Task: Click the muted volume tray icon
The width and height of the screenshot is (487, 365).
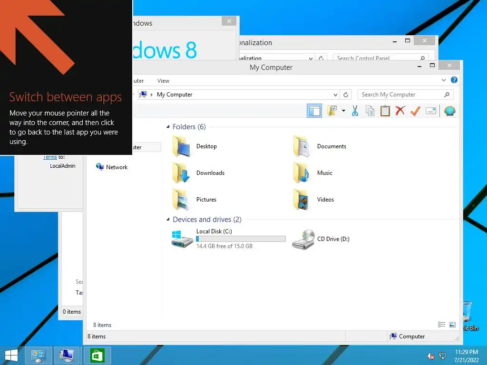Action: tap(430, 356)
